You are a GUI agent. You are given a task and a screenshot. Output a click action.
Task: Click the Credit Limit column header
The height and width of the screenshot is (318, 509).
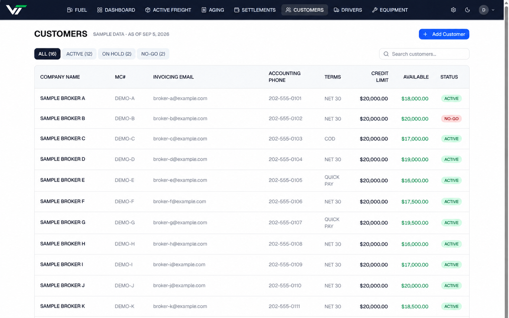pyautogui.click(x=380, y=77)
